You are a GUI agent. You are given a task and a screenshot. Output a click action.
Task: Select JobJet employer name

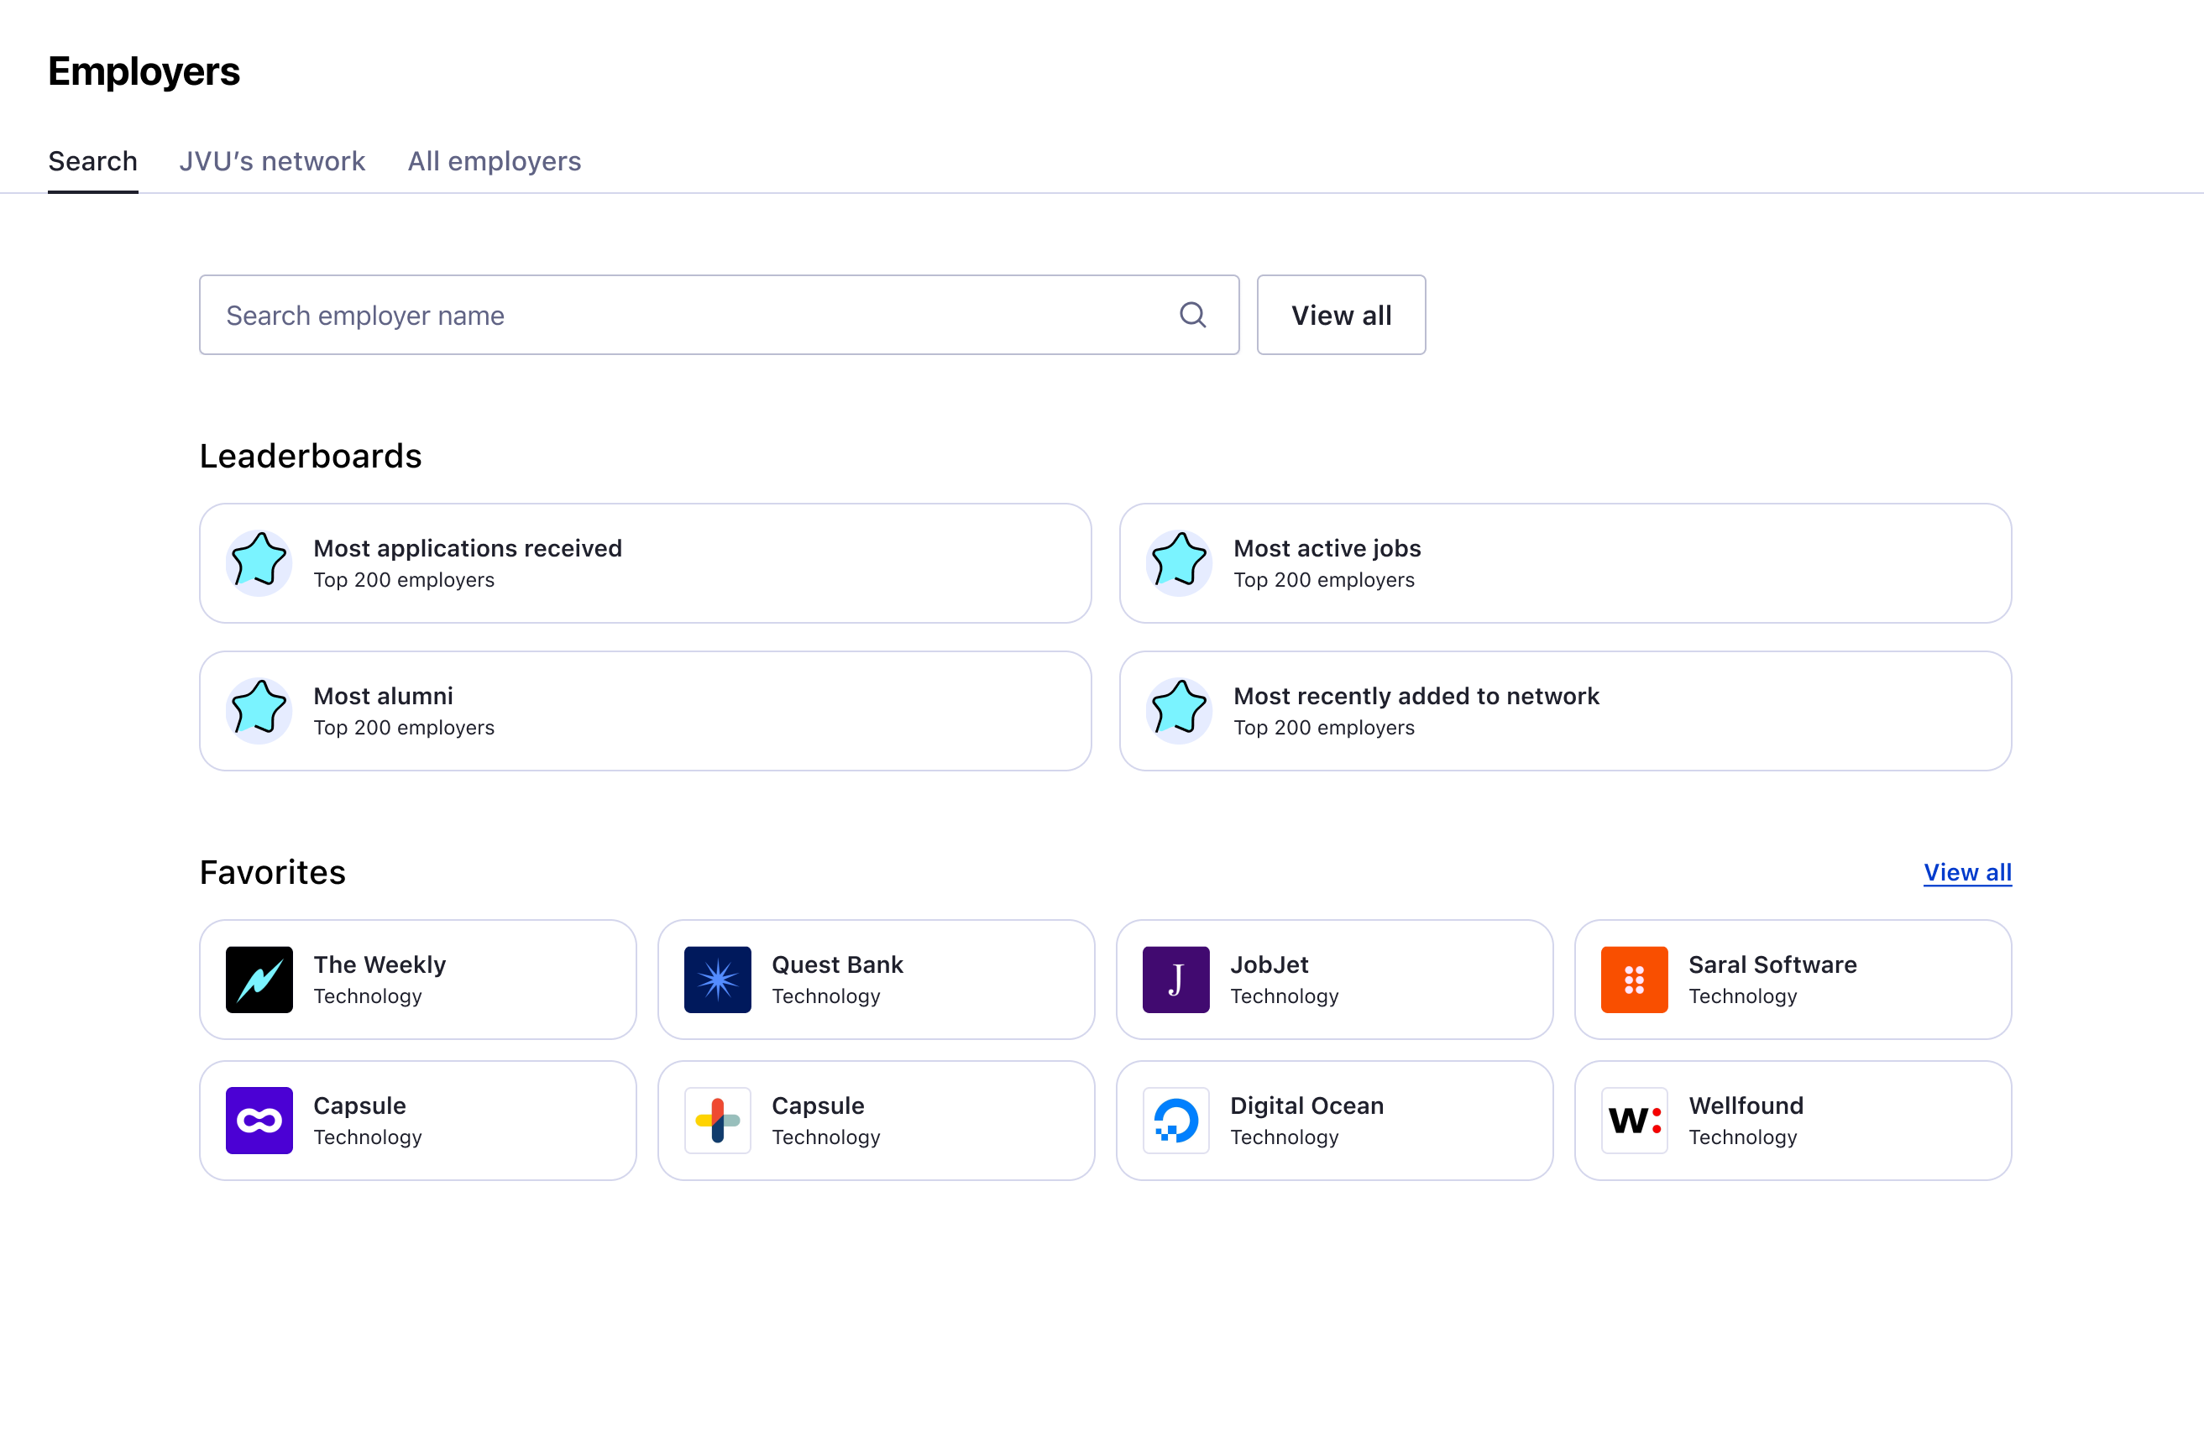(x=1270, y=964)
